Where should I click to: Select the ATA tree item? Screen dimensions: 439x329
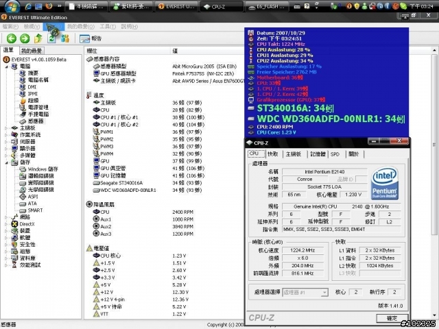[32, 204]
